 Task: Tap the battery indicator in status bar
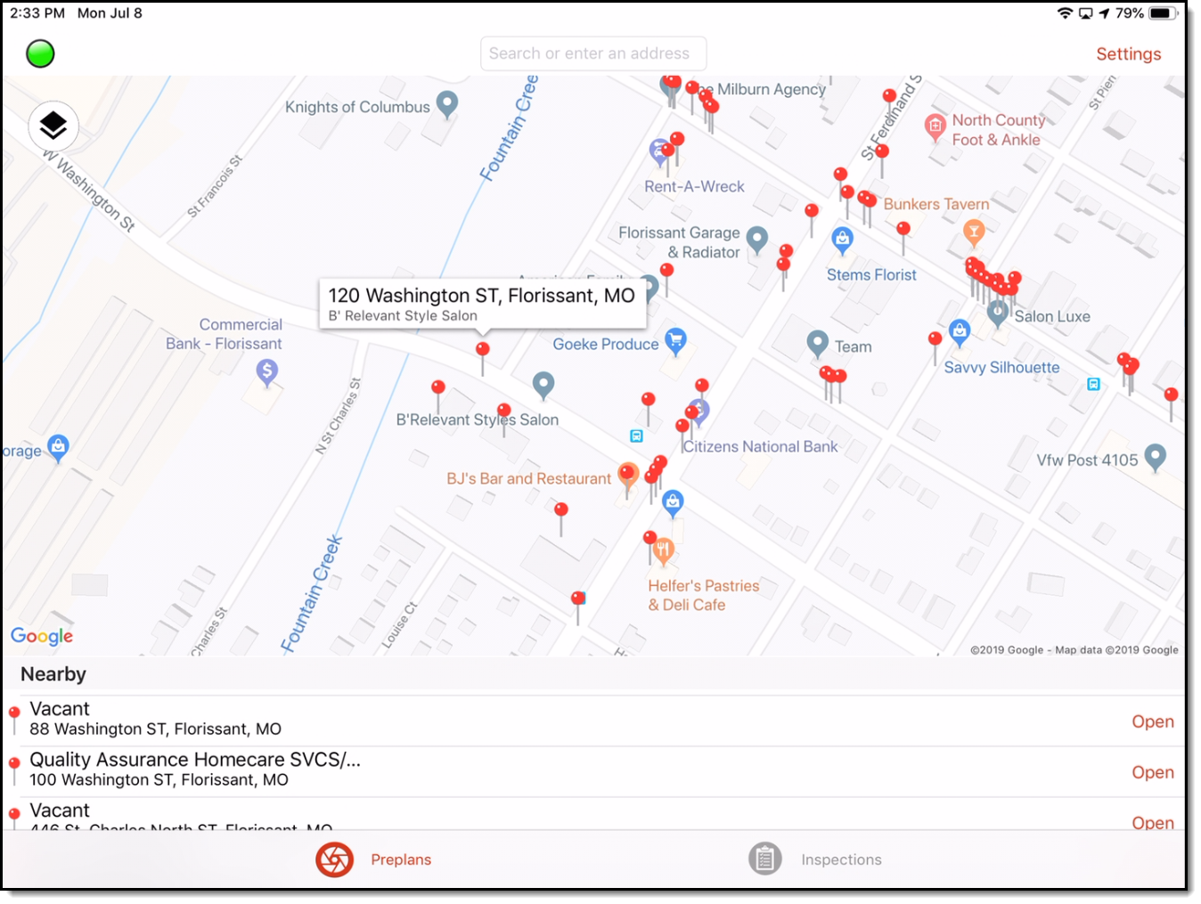(1163, 13)
